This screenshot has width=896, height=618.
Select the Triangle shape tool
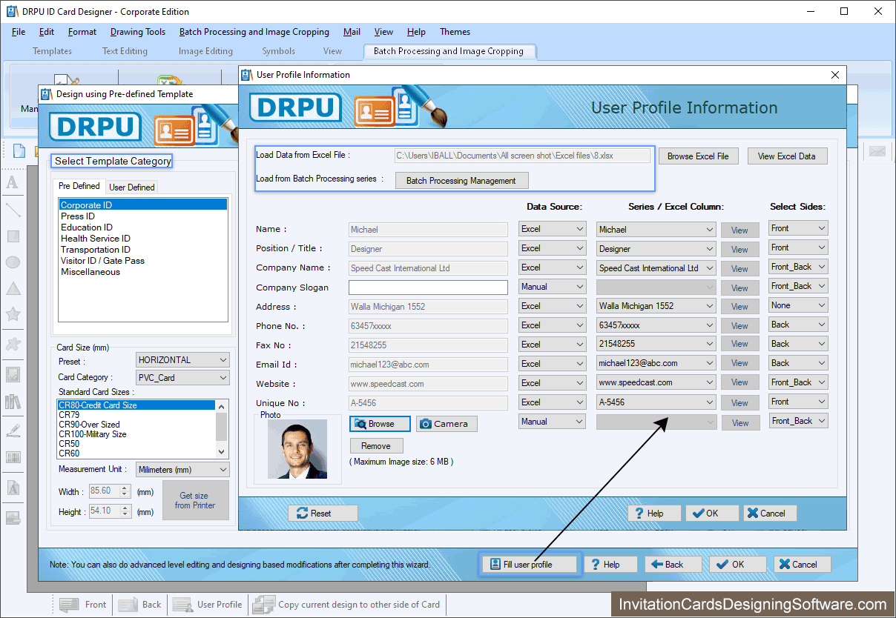[13, 288]
